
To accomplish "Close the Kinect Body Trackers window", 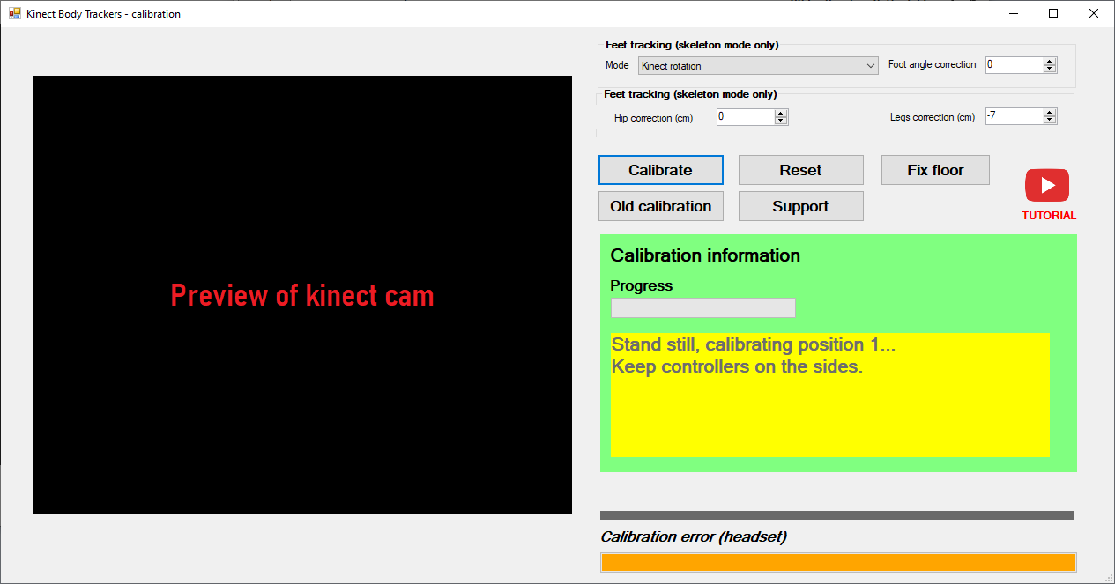I will click(x=1093, y=13).
